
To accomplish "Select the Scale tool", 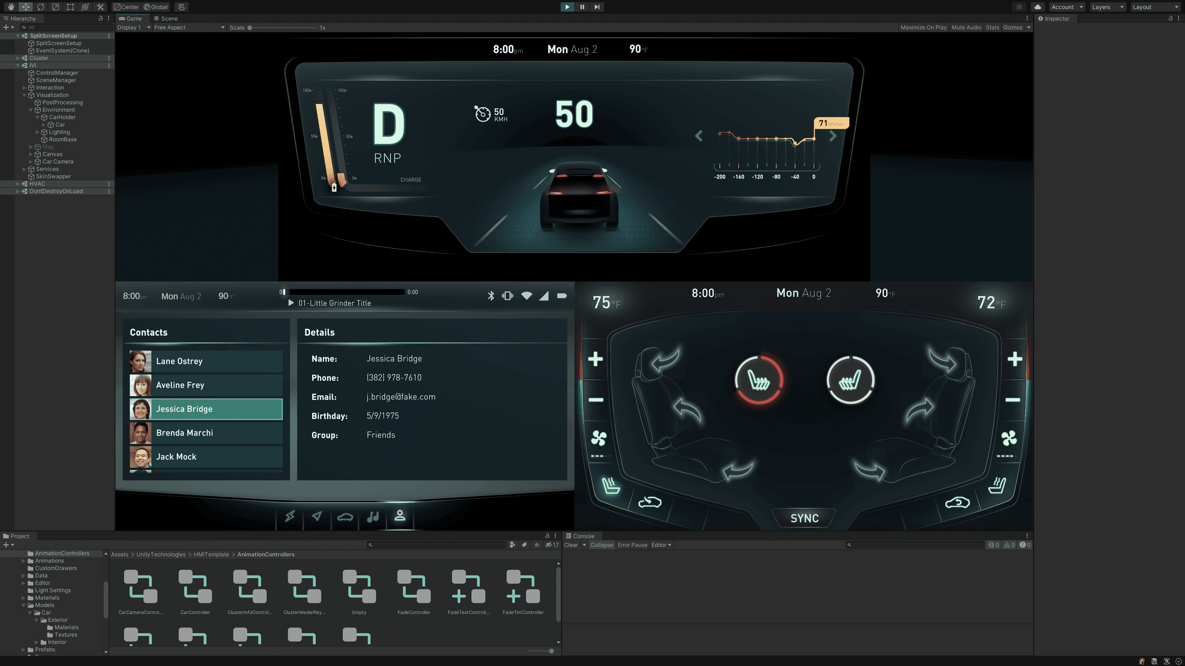I will (x=55, y=7).
